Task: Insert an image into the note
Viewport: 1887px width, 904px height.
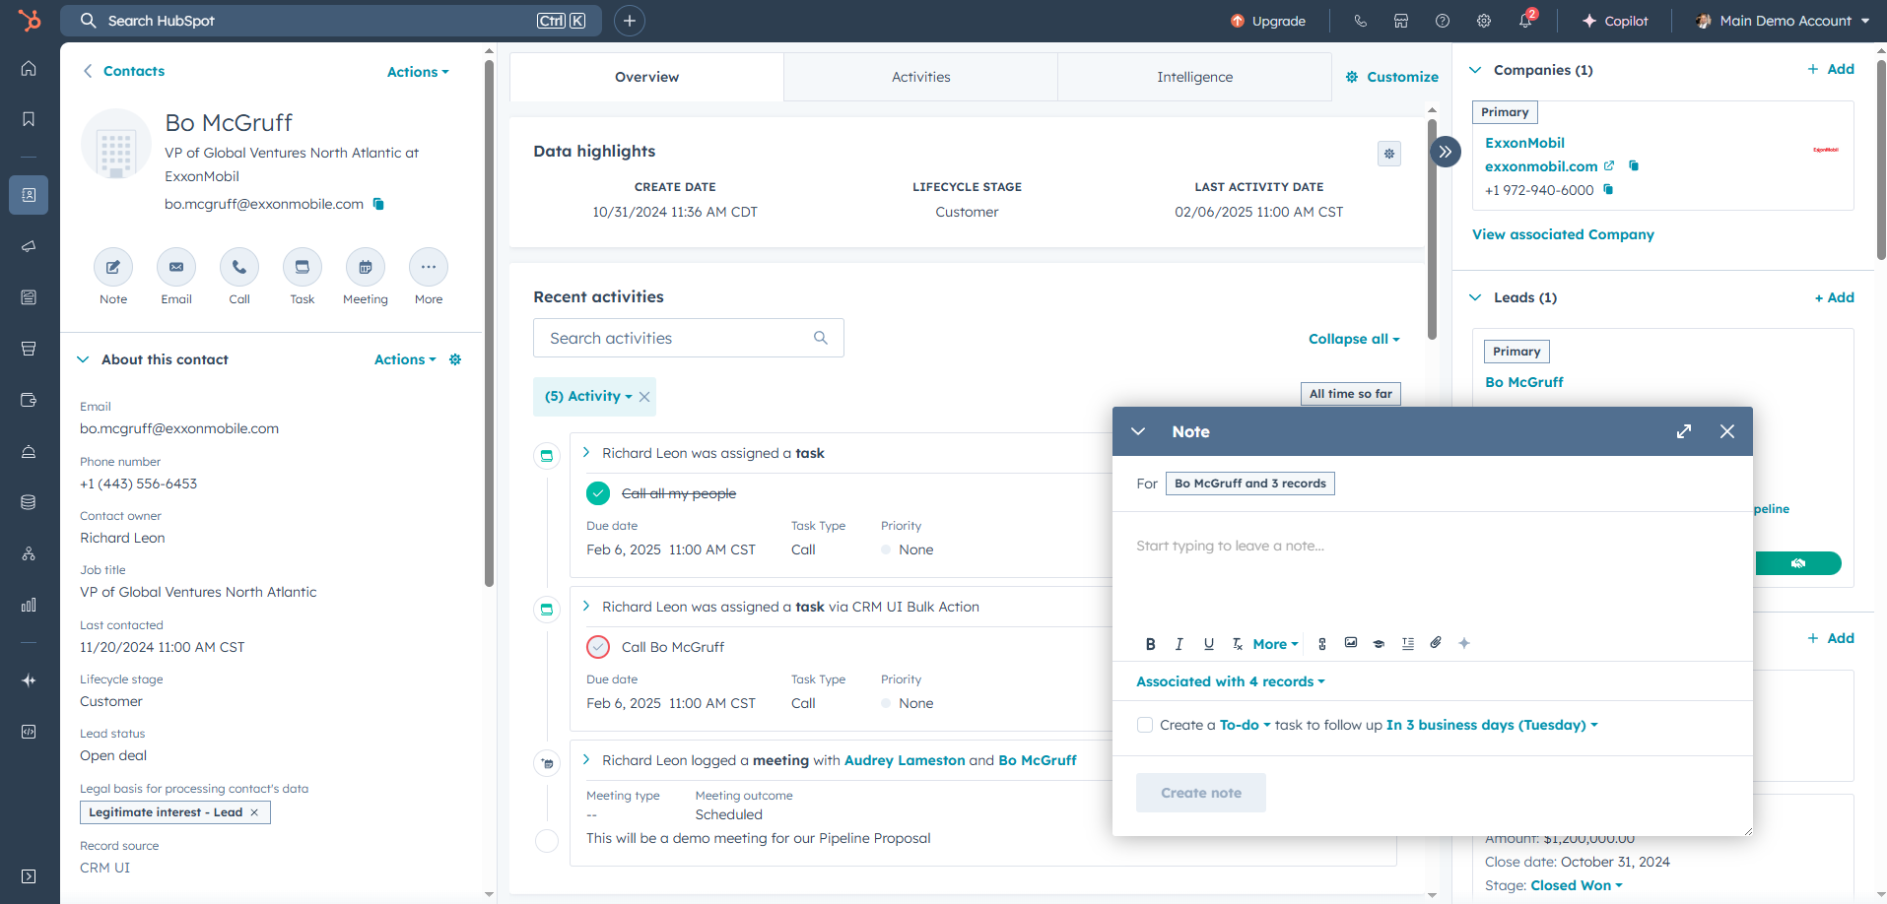Action: pyautogui.click(x=1351, y=643)
